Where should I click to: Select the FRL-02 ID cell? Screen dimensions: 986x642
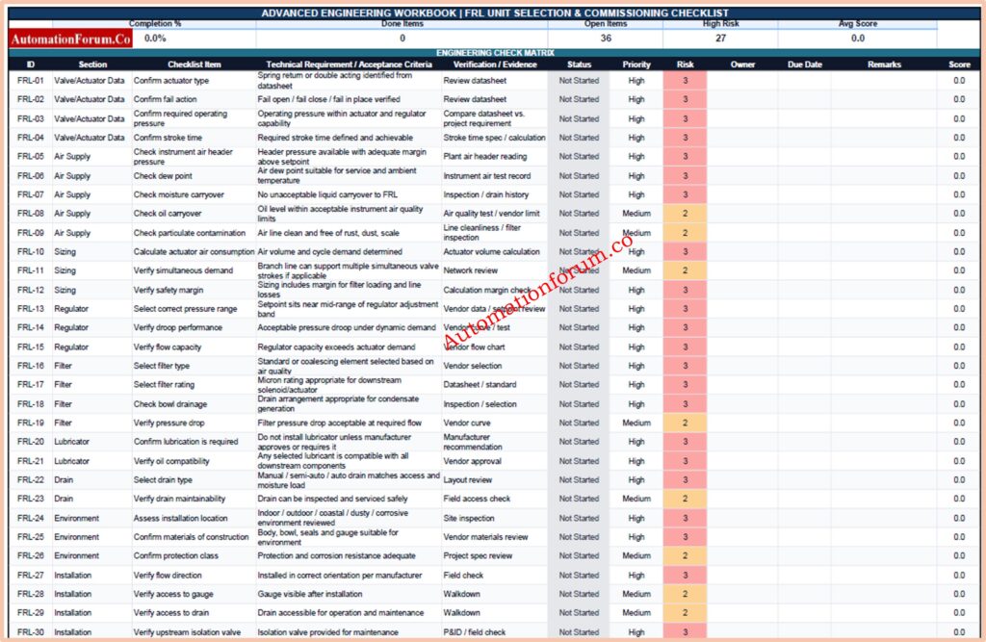pyautogui.click(x=31, y=99)
